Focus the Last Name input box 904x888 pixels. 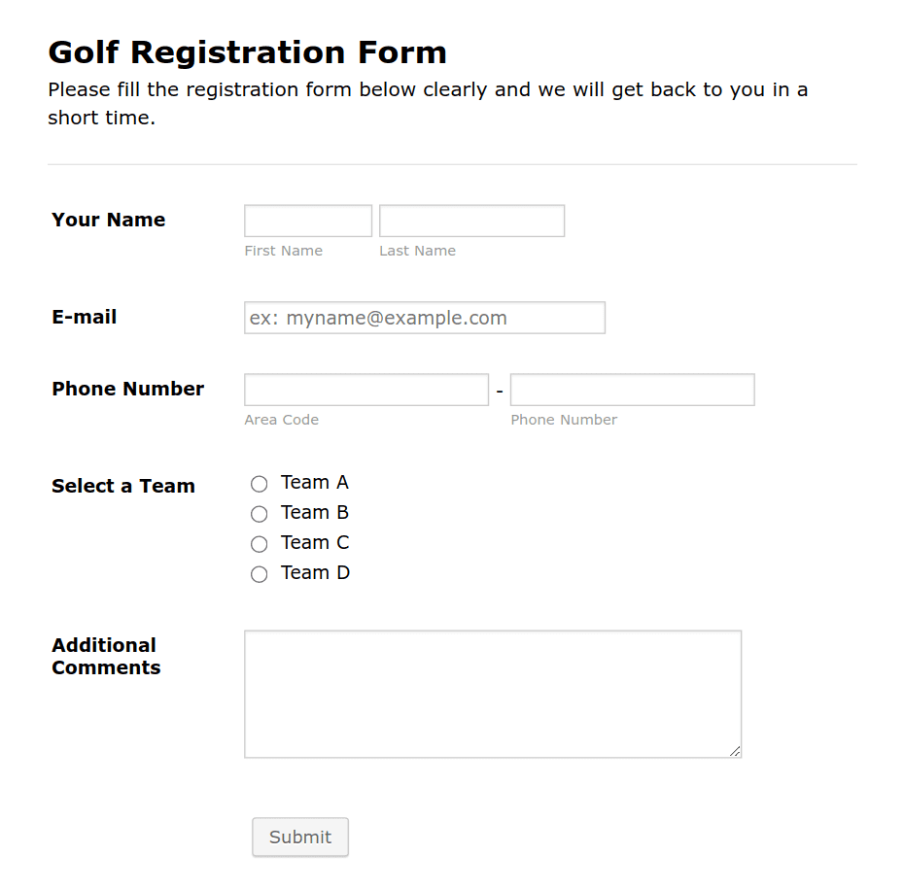point(471,221)
